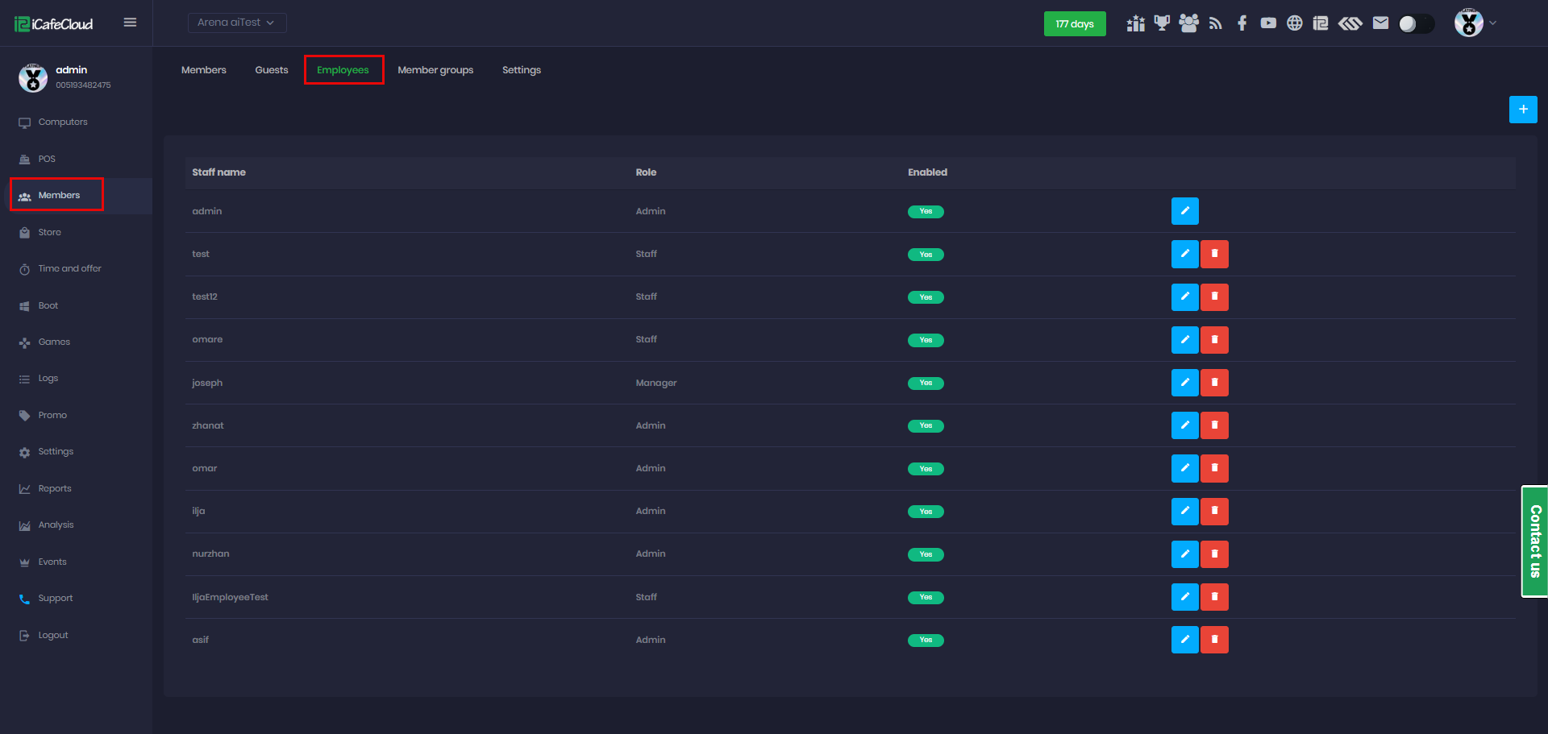This screenshot has height=734, width=1548.
Task: Open Contact us side button
Action: pos(1534,541)
